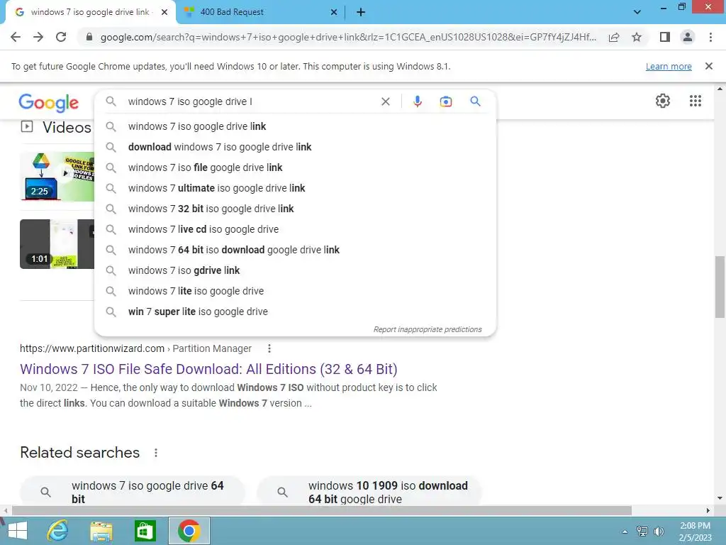
Task: Click Report inappropriate predictions
Action: tap(428, 329)
